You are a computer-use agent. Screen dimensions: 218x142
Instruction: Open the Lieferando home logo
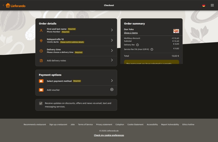tap(15, 6)
